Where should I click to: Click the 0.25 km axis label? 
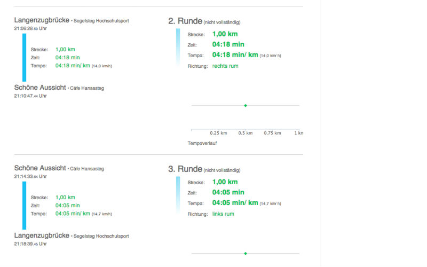tap(218, 133)
